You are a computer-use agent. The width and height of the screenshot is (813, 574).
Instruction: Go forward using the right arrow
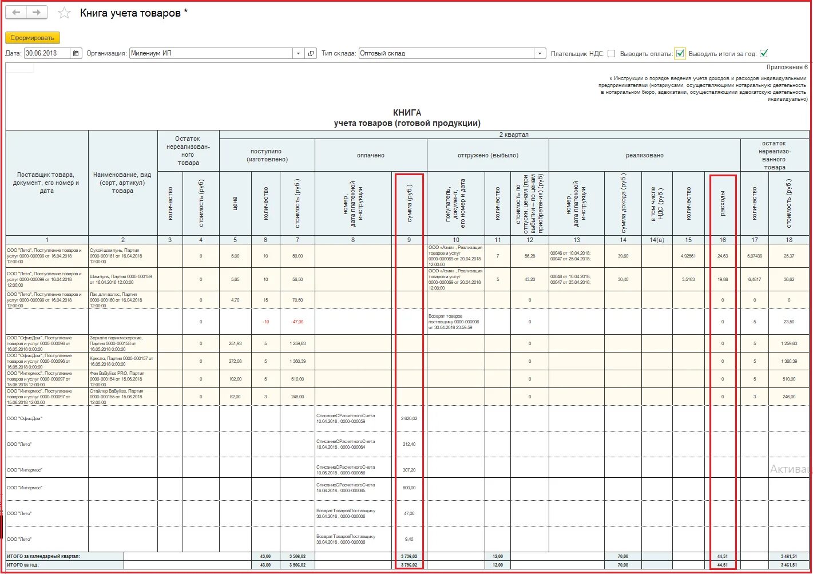[37, 13]
